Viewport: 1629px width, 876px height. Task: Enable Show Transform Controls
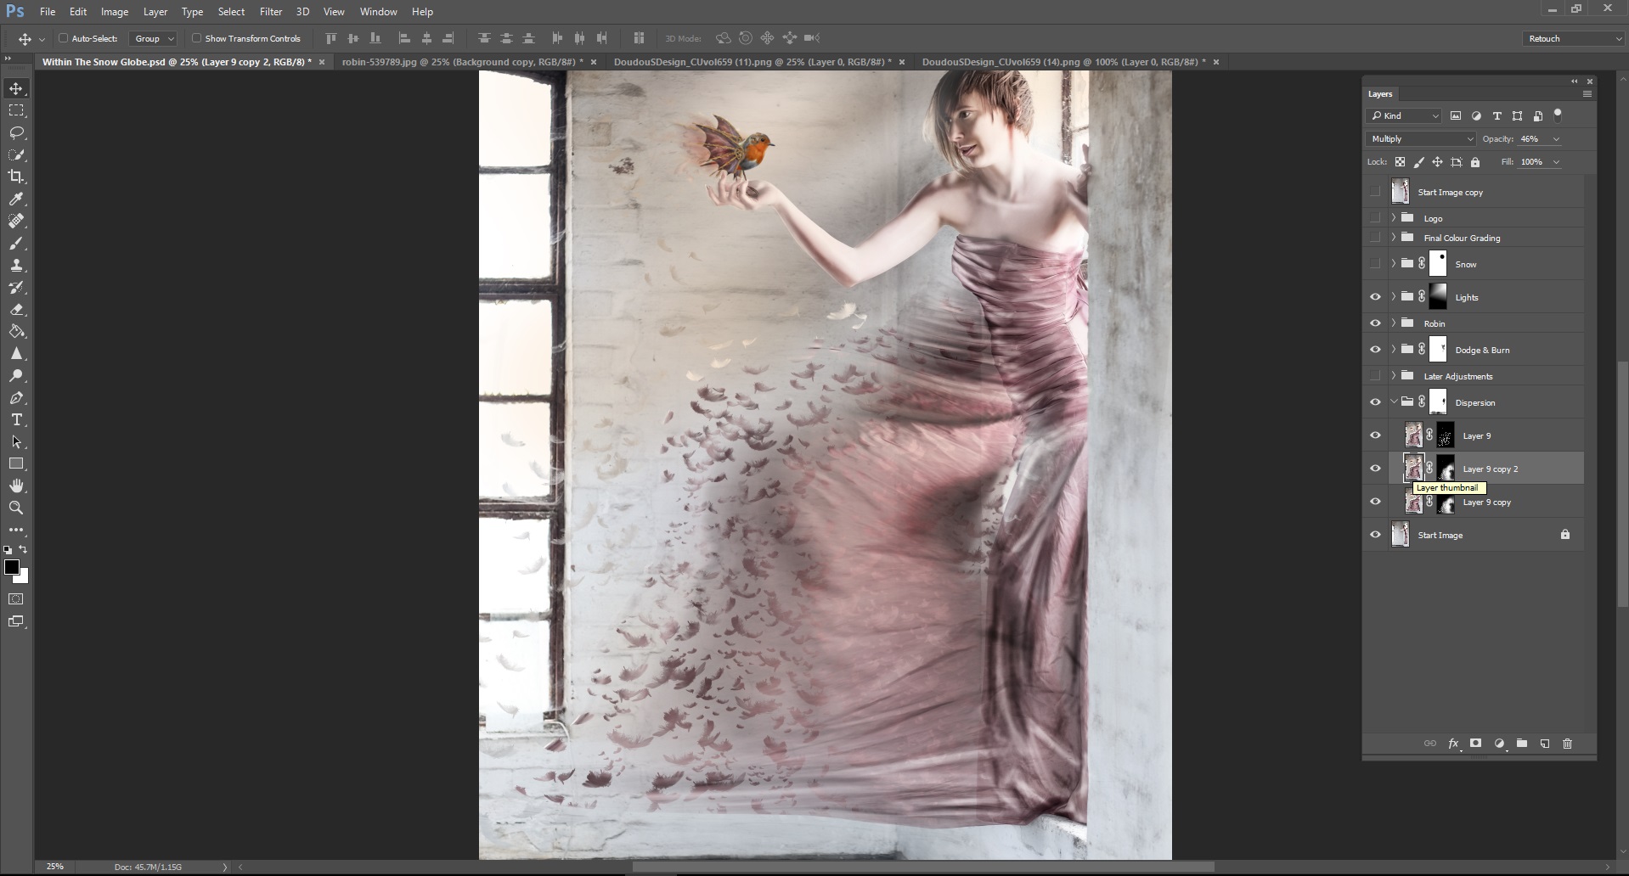[x=195, y=38]
